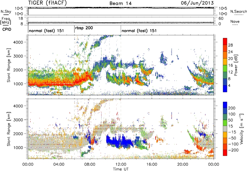Screen dimensions: 247x171
Task: Click the Slant Range label of velocity panel
Action: coord(9,129)
